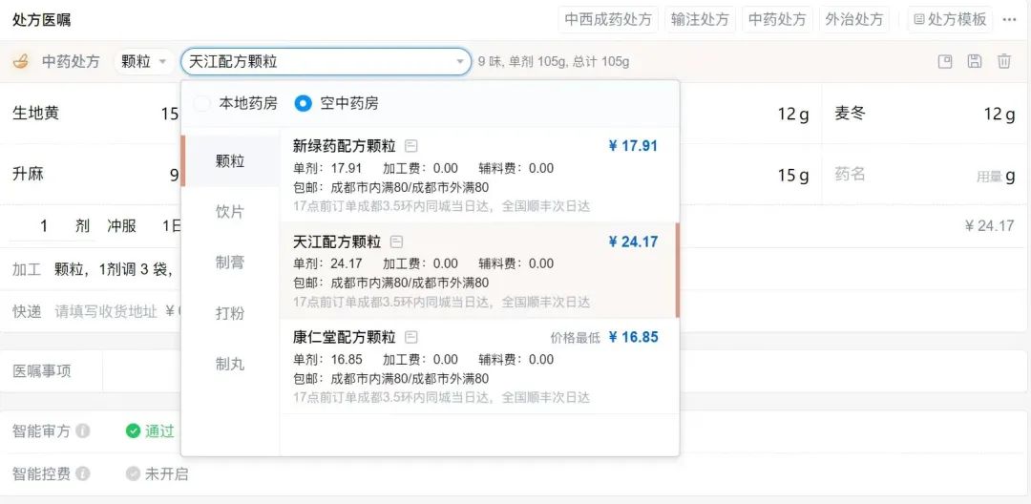Click green check icon beside 通过

(x=133, y=431)
